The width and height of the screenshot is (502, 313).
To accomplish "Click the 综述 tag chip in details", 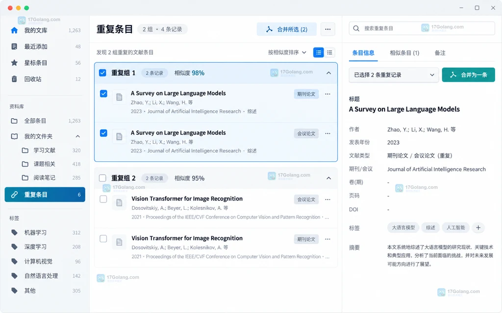I will (430, 228).
